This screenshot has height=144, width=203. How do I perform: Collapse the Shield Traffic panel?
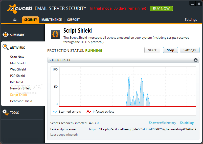click(196, 60)
